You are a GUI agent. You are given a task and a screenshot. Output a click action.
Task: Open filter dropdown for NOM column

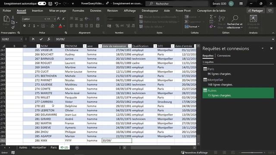pyautogui.click(x=63, y=46)
